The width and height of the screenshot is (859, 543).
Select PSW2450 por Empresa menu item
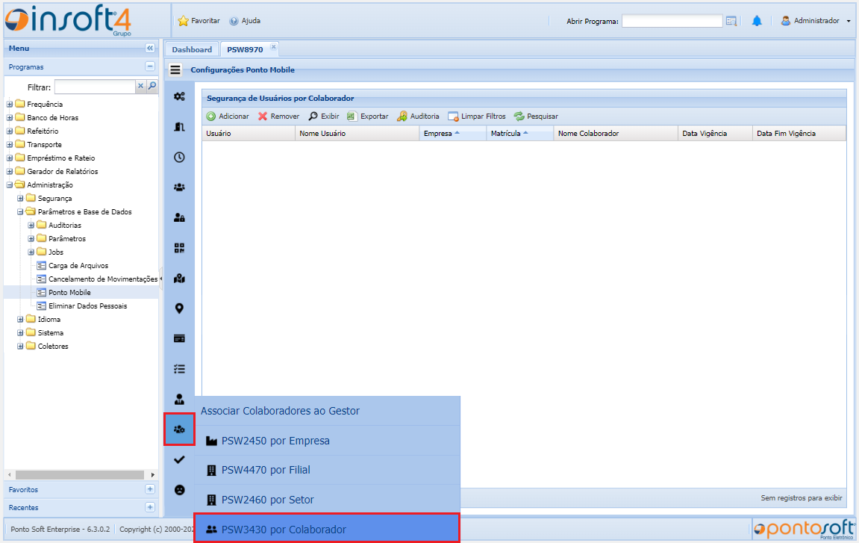click(275, 441)
